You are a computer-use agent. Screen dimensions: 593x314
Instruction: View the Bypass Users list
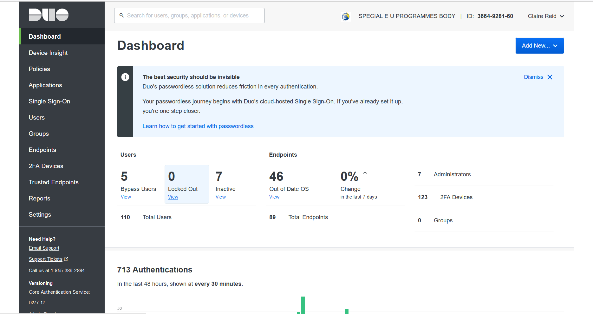[x=126, y=197]
